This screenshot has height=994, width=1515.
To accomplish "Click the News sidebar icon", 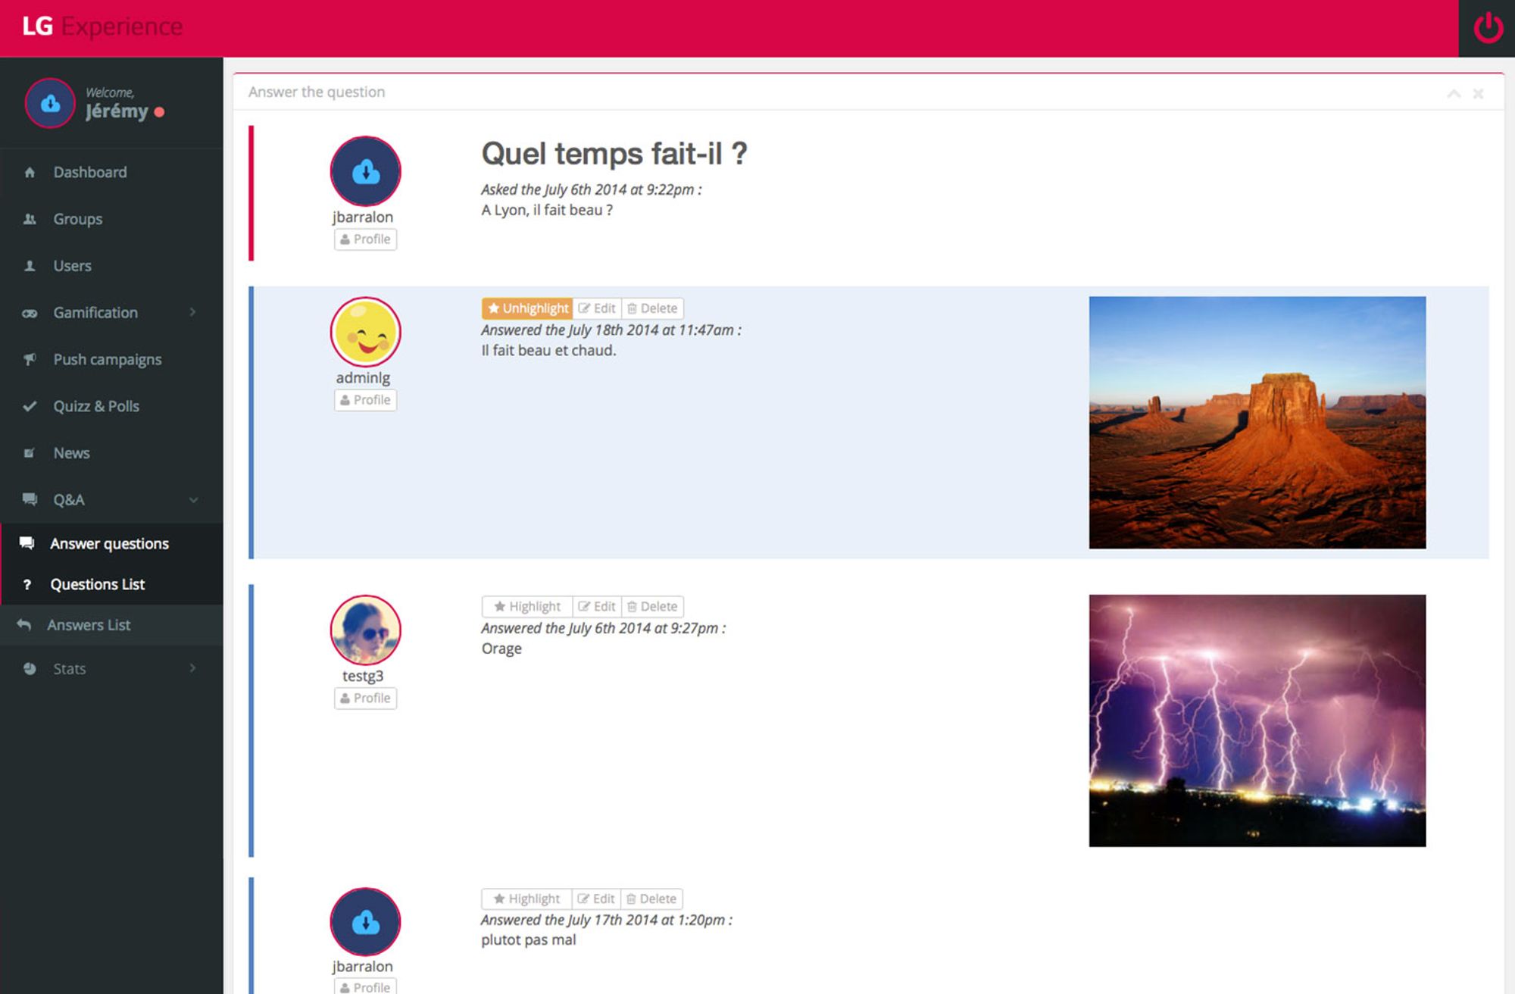I will [30, 453].
